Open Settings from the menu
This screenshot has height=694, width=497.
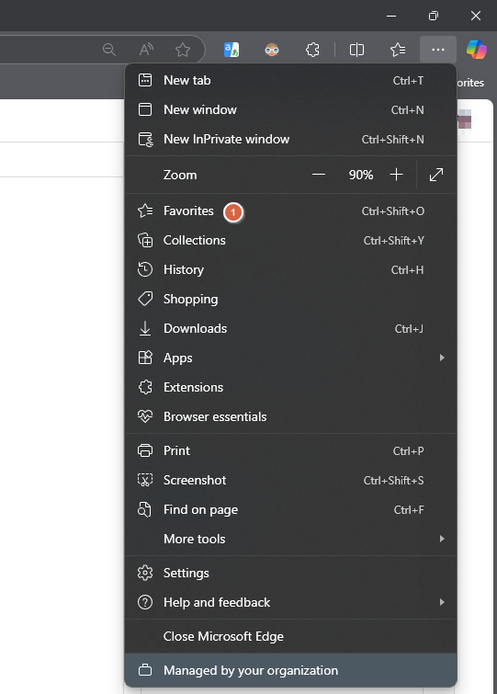[291, 573]
